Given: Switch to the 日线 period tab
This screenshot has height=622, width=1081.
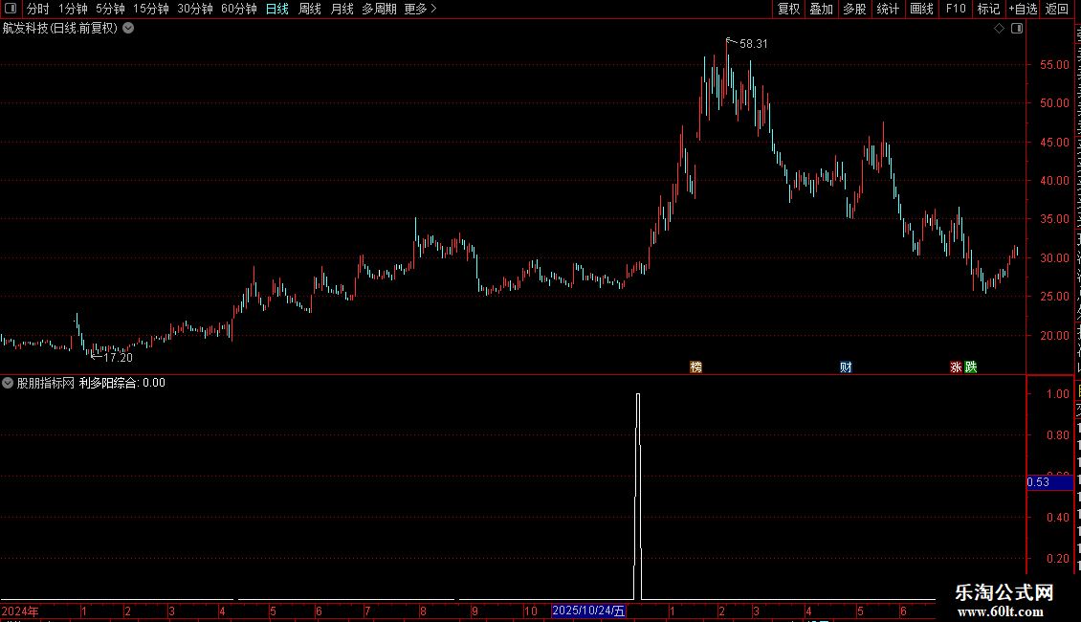Looking at the screenshot, I should (277, 9).
